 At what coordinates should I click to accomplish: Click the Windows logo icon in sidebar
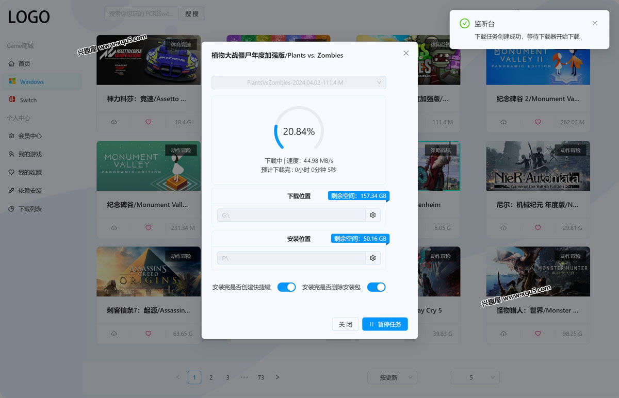[12, 81]
